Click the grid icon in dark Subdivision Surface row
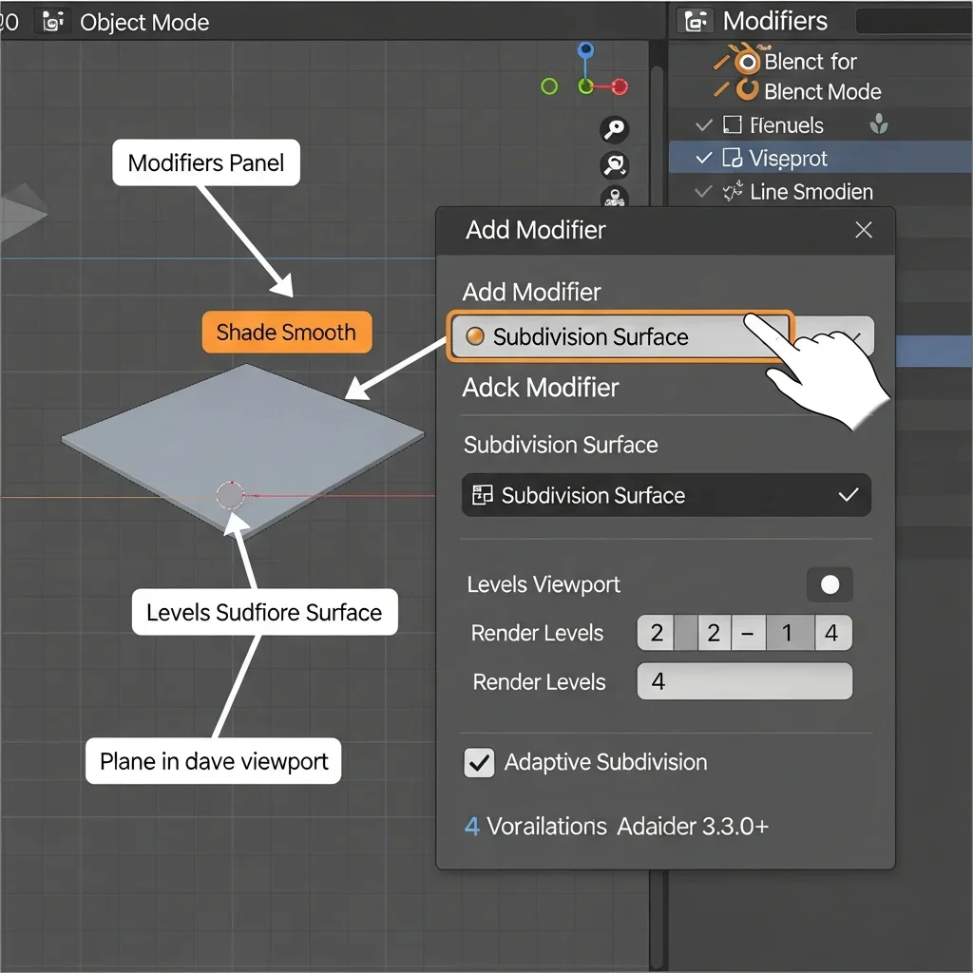This screenshot has width=973, height=973. point(482,495)
